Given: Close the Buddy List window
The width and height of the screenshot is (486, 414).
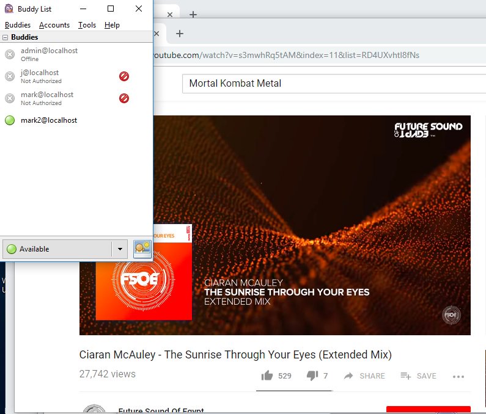Looking at the screenshot, I should 139,9.
